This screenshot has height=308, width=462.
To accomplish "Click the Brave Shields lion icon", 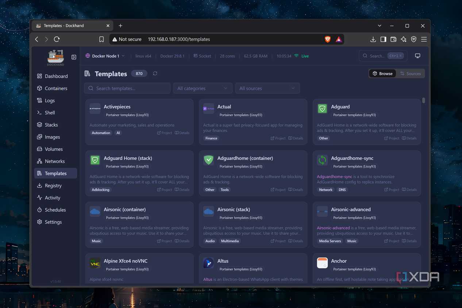I will (328, 39).
